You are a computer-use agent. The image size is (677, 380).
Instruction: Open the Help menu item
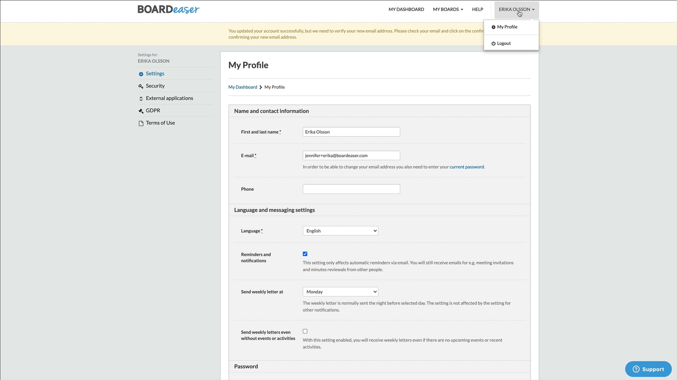478,9
